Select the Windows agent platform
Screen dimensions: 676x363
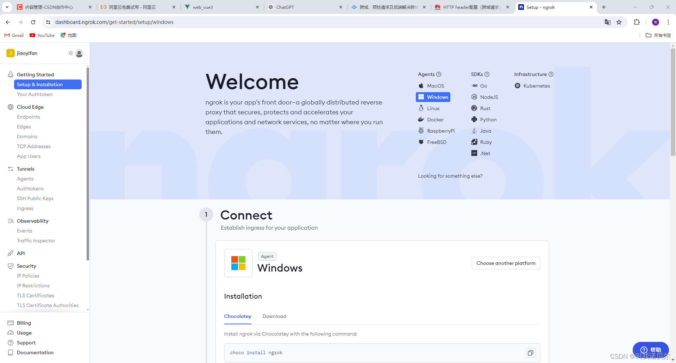tap(433, 97)
